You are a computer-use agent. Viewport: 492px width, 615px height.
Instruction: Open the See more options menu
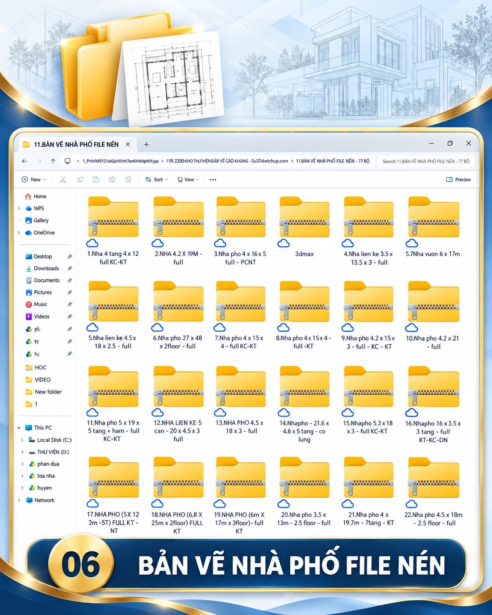click(x=213, y=180)
